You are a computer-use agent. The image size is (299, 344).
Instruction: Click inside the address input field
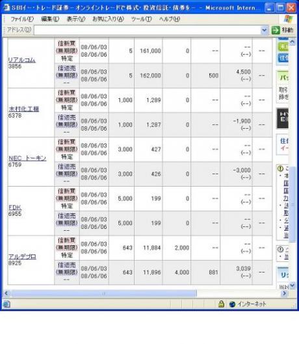[147, 30]
